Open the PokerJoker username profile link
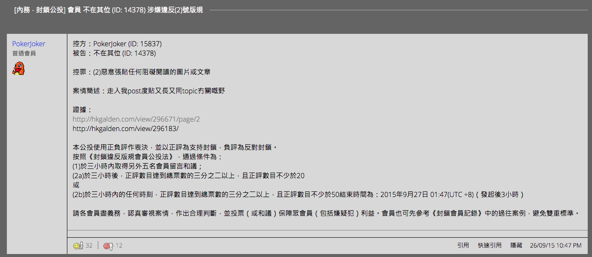The image size is (592, 257). point(29,44)
